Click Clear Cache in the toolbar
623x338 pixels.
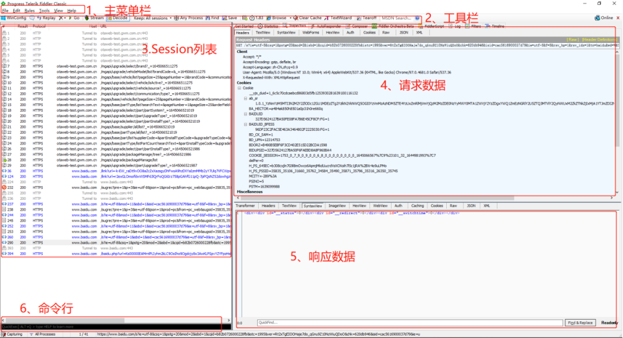pos(308,18)
